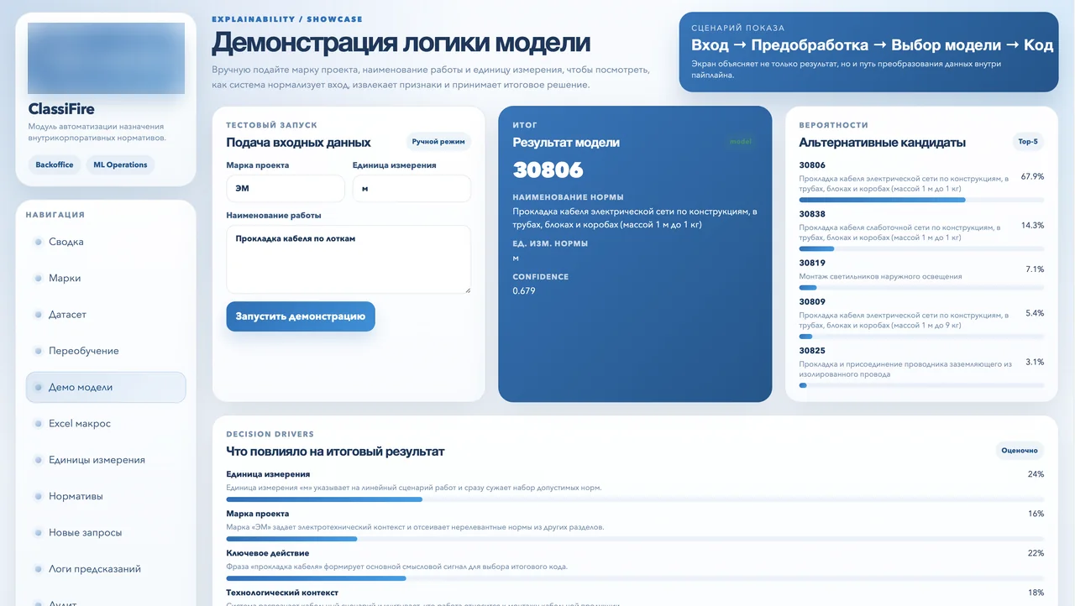The height and width of the screenshot is (606, 1075).
Task: Click the large result code 30806
Action: 548,170
